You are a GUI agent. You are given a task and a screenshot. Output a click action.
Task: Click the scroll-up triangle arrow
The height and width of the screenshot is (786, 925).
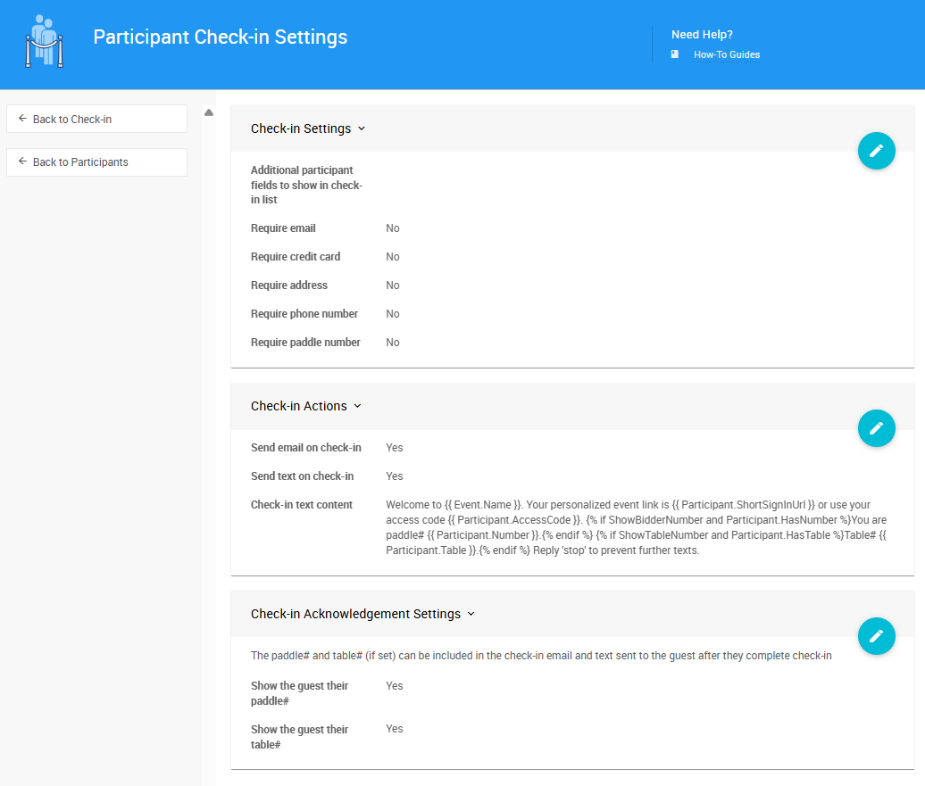tap(209, 112)
